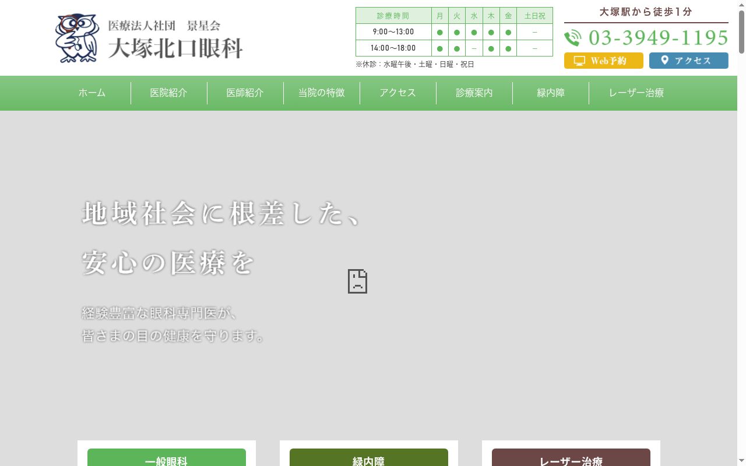Click the broken image icon in the hero banner
This screenshot has width=746, height=466.
pyautogui.click(x=357, y=281)
